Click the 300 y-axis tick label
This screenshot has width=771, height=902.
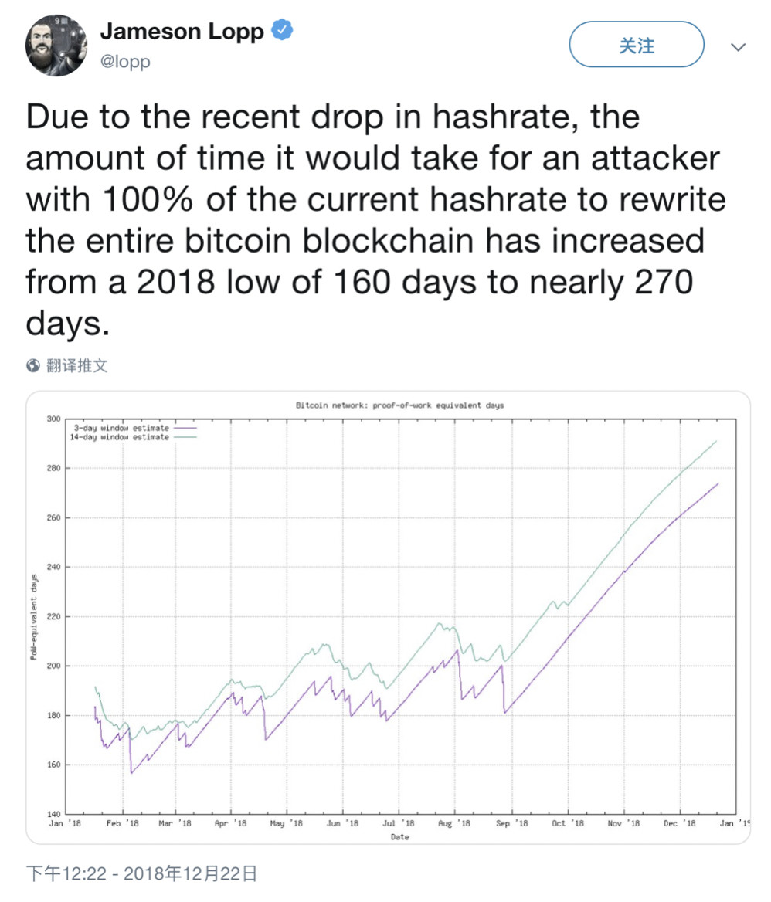click(x=53, y=419)
